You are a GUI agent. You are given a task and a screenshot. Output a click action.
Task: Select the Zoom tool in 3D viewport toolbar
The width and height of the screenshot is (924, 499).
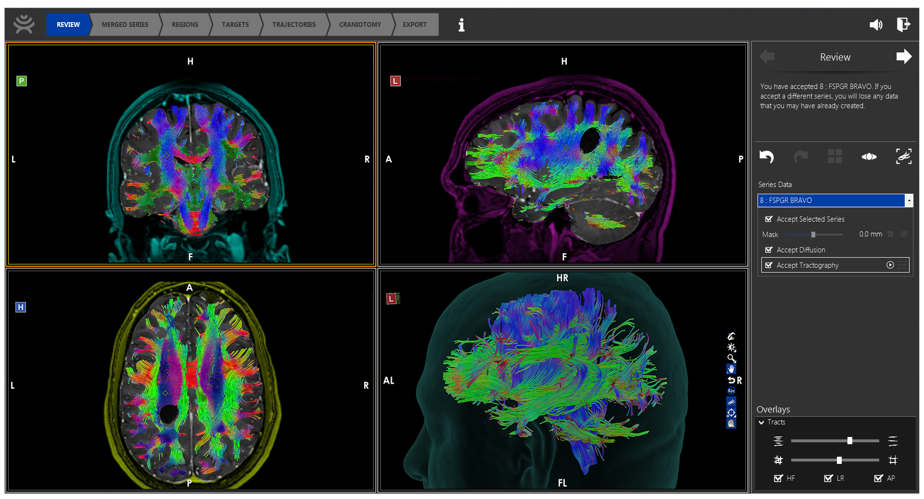pyautogui.click(x=731, y=358)
